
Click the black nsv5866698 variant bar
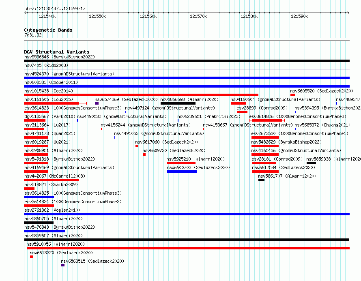point(178,103)
